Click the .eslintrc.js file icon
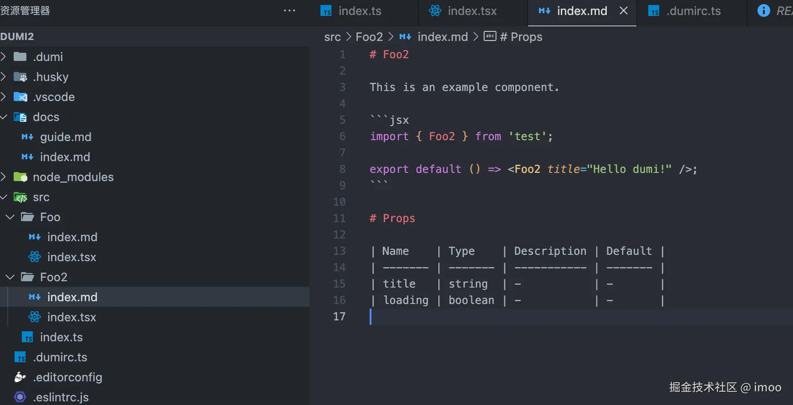 click(x=20, y=397)
